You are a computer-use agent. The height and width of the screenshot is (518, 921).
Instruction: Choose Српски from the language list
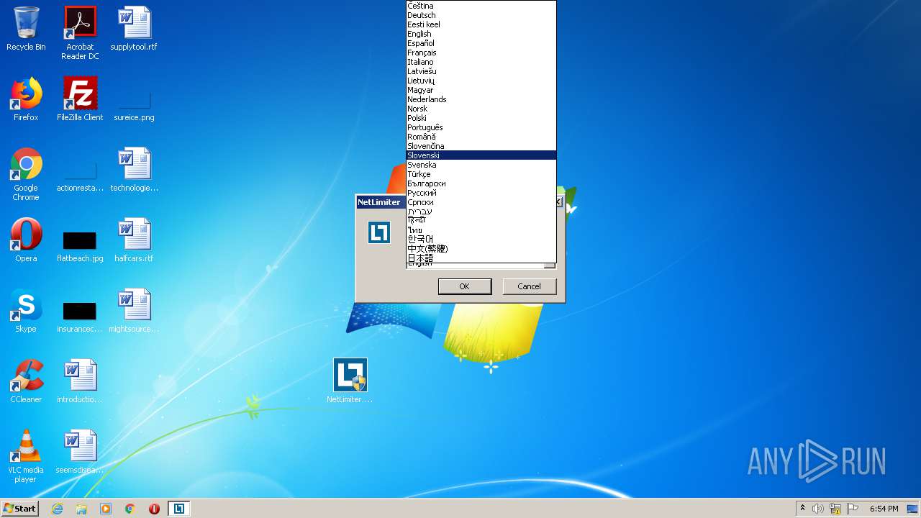(x=481, y=202)
